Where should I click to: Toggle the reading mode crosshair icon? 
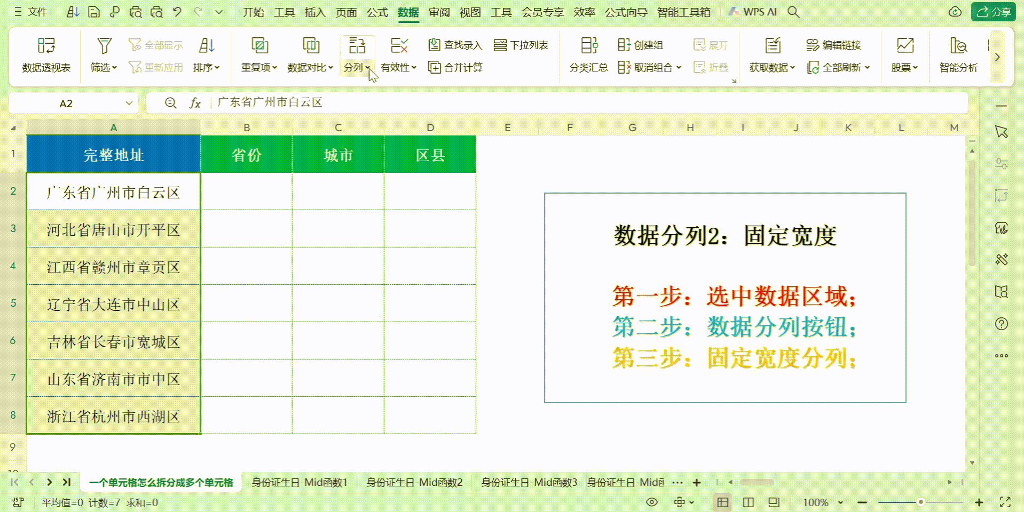679,502
